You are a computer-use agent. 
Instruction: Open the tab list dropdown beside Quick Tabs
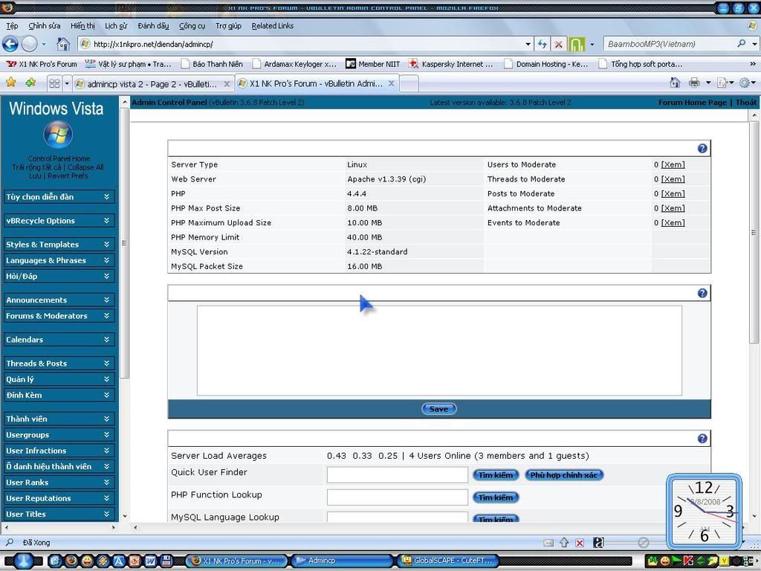(x=67, y=83)
